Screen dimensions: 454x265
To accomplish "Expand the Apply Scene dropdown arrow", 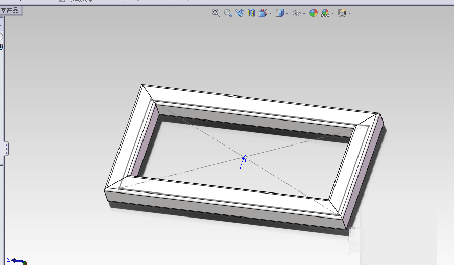I will 332,13.
